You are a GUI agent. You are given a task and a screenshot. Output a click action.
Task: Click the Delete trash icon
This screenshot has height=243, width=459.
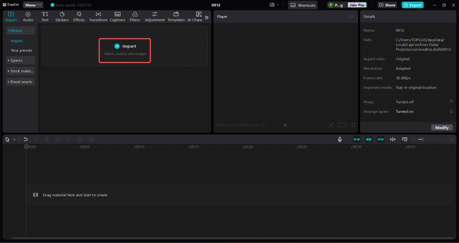pos(80,139)
